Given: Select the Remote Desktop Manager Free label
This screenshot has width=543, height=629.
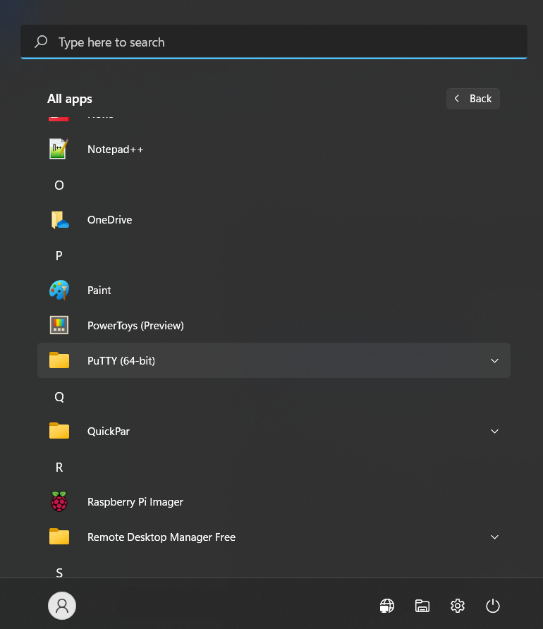Looking at the screenshot, I should tap(161, 537).
